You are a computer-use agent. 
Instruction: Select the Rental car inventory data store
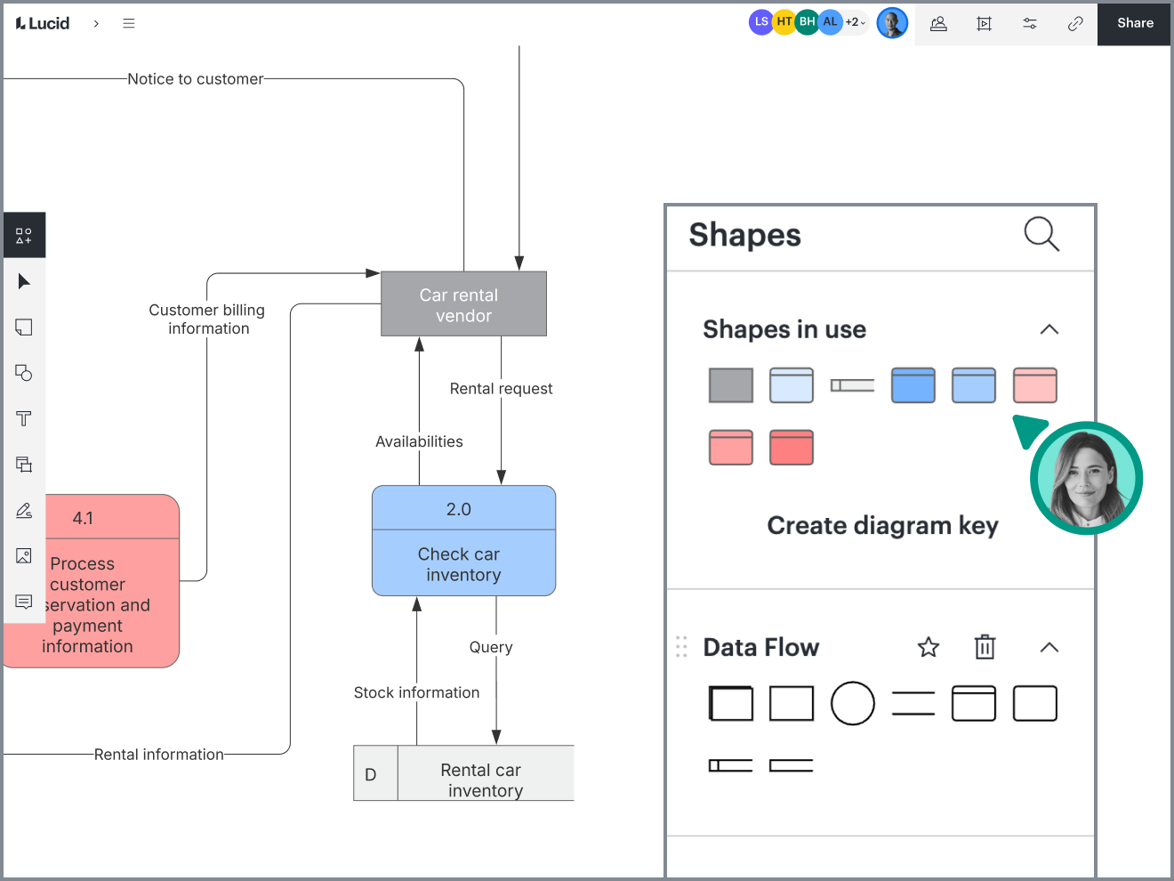(463, 773)
